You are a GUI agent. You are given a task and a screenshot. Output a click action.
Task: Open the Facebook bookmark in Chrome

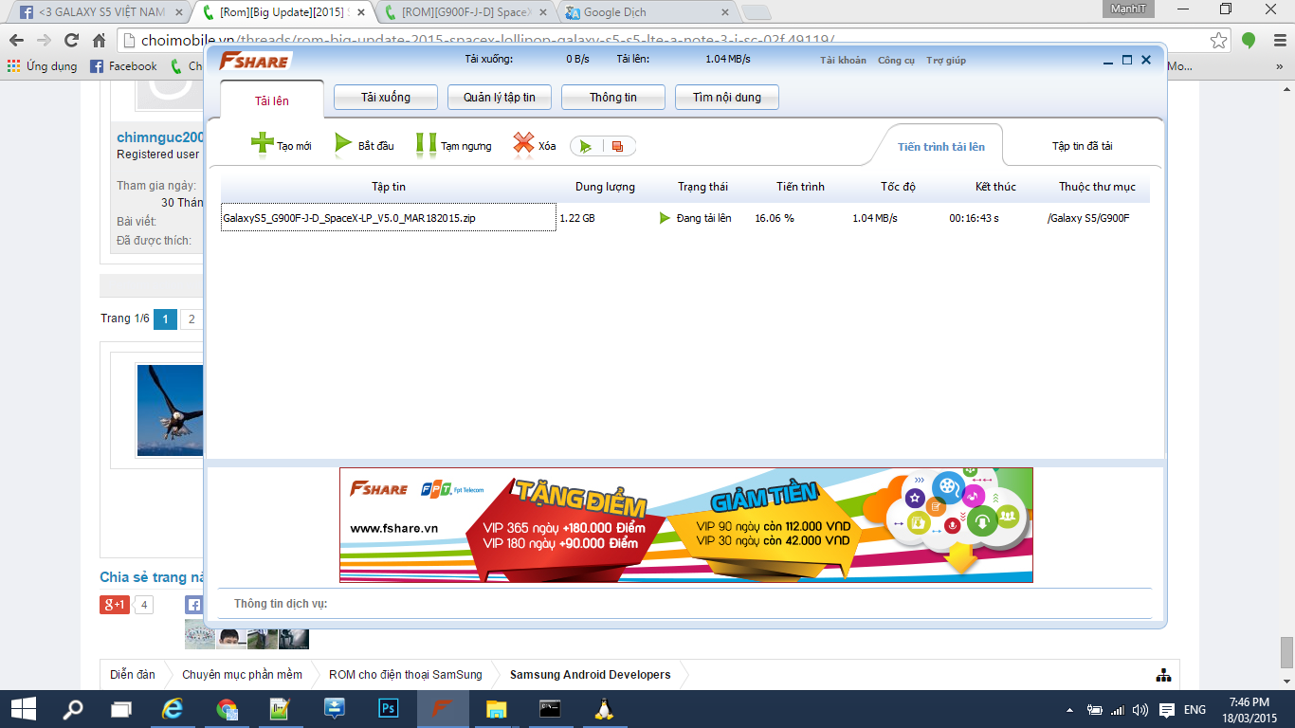[x=123, y=66]
